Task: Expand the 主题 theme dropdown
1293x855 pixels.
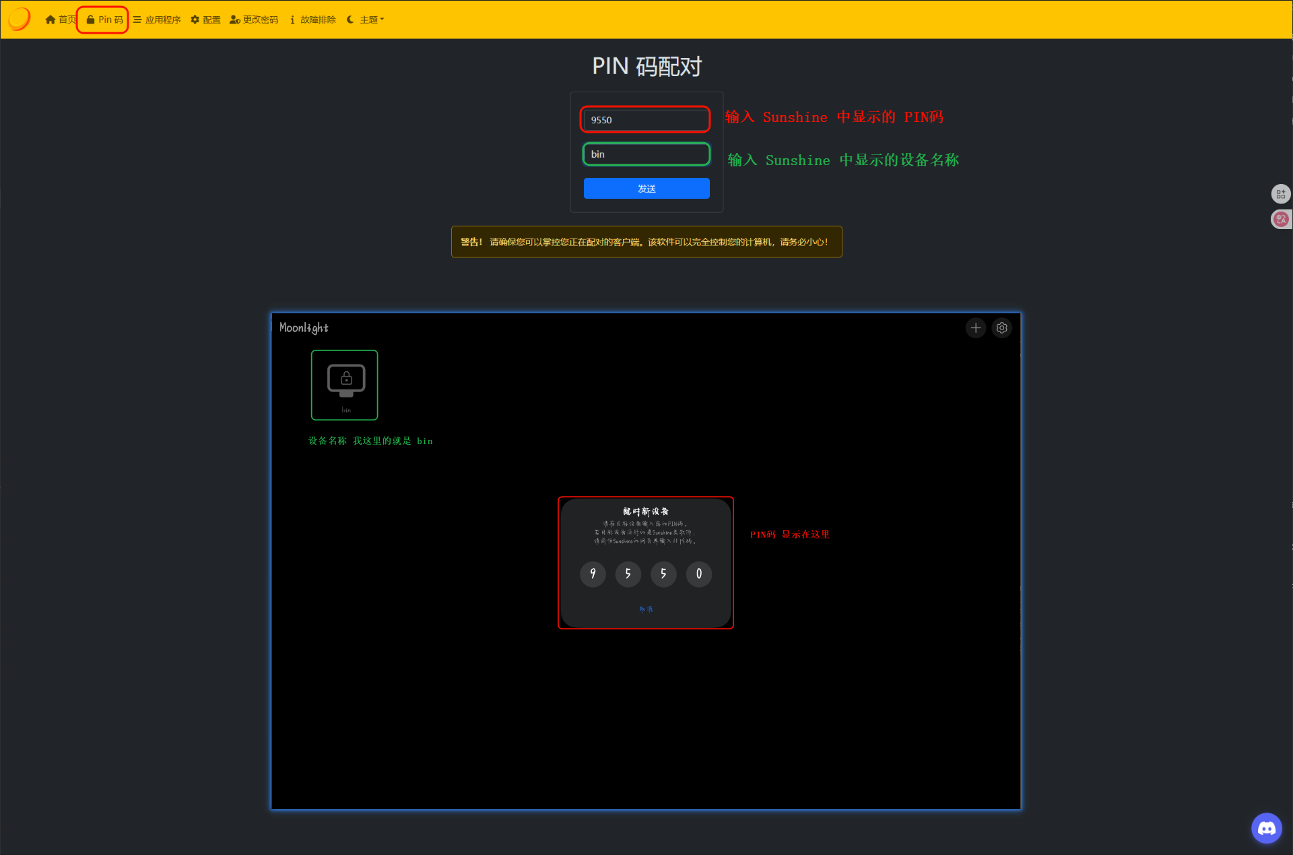Action: click(x=366, y=20)
